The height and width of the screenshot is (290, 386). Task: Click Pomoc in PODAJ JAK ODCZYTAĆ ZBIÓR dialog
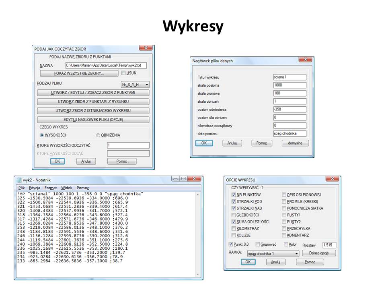[121, 161]
